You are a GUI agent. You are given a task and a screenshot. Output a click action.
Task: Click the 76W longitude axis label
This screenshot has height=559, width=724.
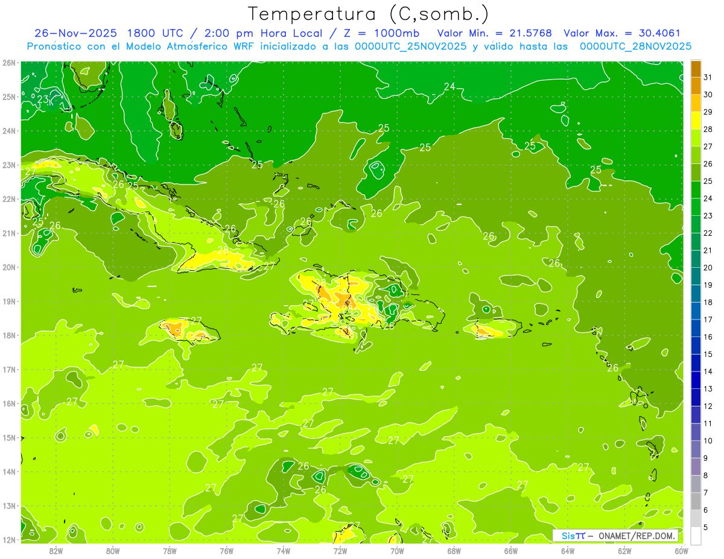[x=227, y=550]
